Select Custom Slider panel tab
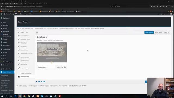 click(24, 50)
